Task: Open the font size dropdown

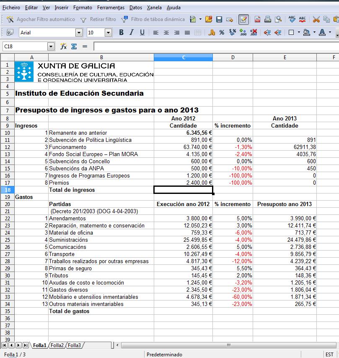Action: point(108,33)
